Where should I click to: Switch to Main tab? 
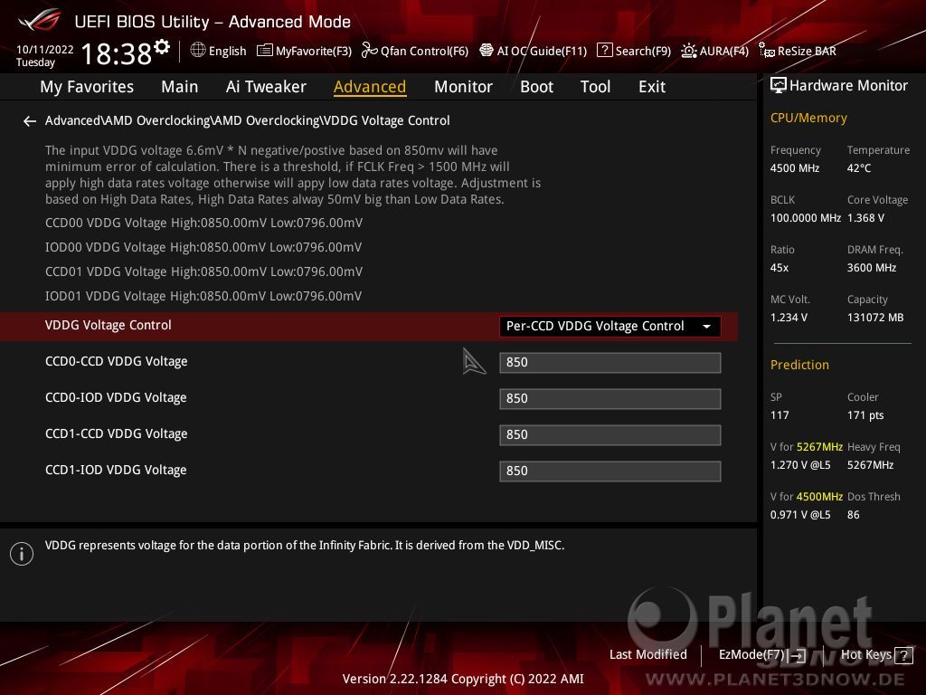(180, 87)
